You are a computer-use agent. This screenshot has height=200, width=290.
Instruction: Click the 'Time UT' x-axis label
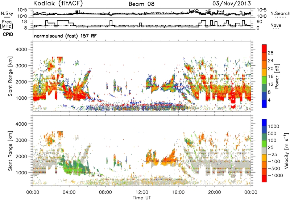pyautogui.click(x=142, y=197)
